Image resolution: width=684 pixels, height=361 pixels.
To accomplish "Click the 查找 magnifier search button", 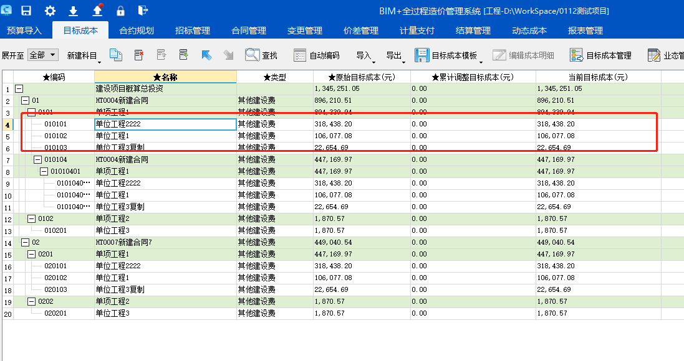I will [261, 55].
